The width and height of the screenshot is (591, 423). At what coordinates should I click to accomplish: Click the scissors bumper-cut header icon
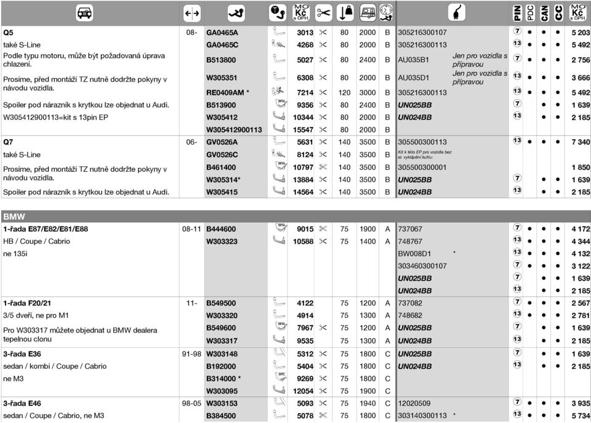click(323, 13)
